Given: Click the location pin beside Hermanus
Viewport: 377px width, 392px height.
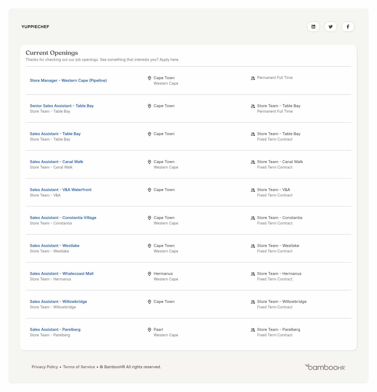Looking at the screenshot, I should pyautogui.click(x=149, y=274).
